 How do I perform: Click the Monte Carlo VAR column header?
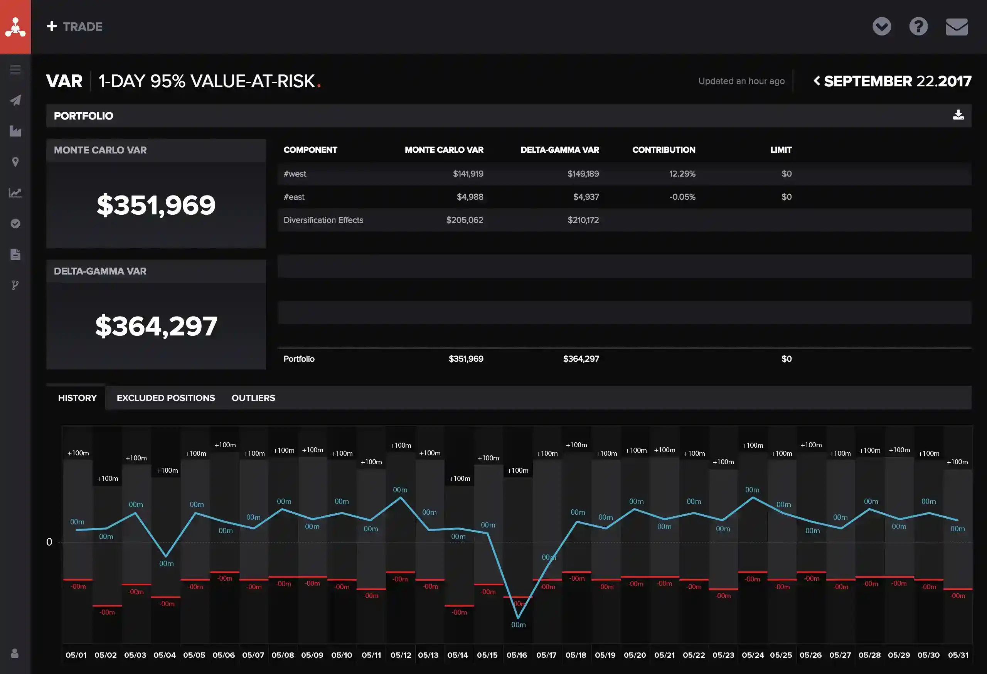tap(444, 150)
